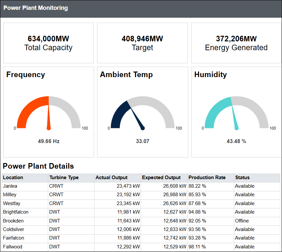
Task: Sort by the Expected Output column header
Action: point(164,178)
